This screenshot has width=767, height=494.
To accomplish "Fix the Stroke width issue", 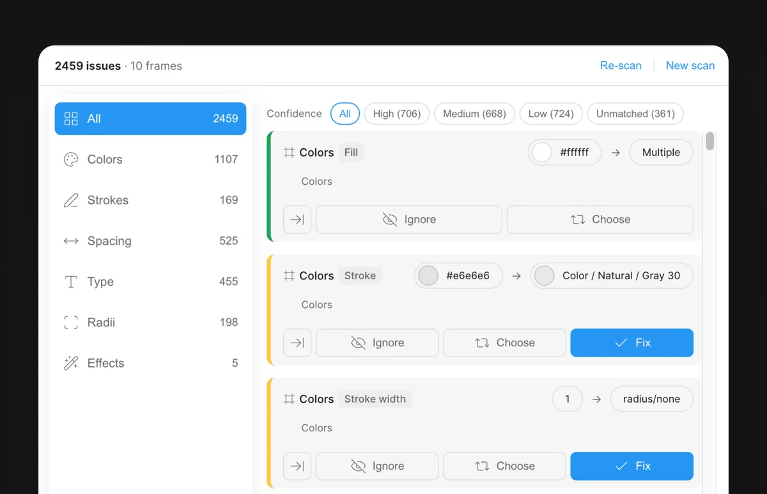I will pyautogui.click(x=632, y=466).
